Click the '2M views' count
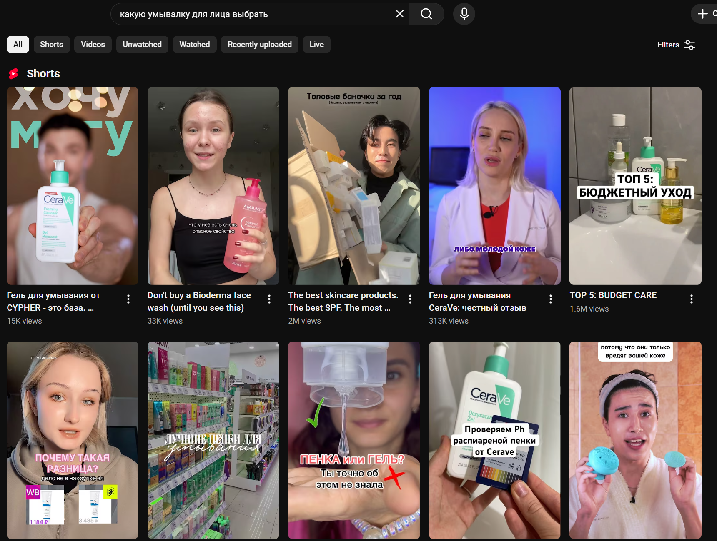 (305, 321)
